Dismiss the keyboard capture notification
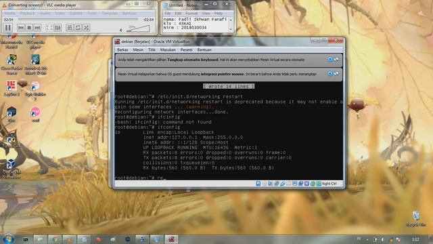 (329, 60)
